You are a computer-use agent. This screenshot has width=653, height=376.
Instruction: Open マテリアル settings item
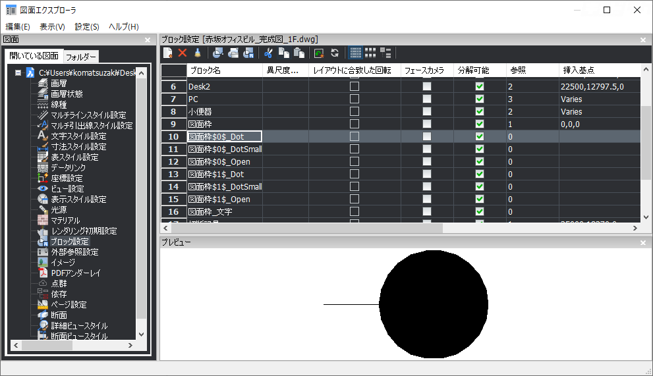pos(65,221)
